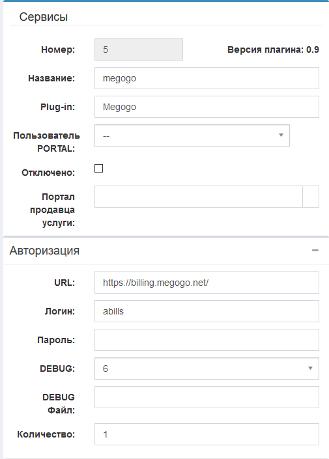This screenshot has width=329, height=459.
Task: Click the Количество field with value 1
Action: click(207, 434)
